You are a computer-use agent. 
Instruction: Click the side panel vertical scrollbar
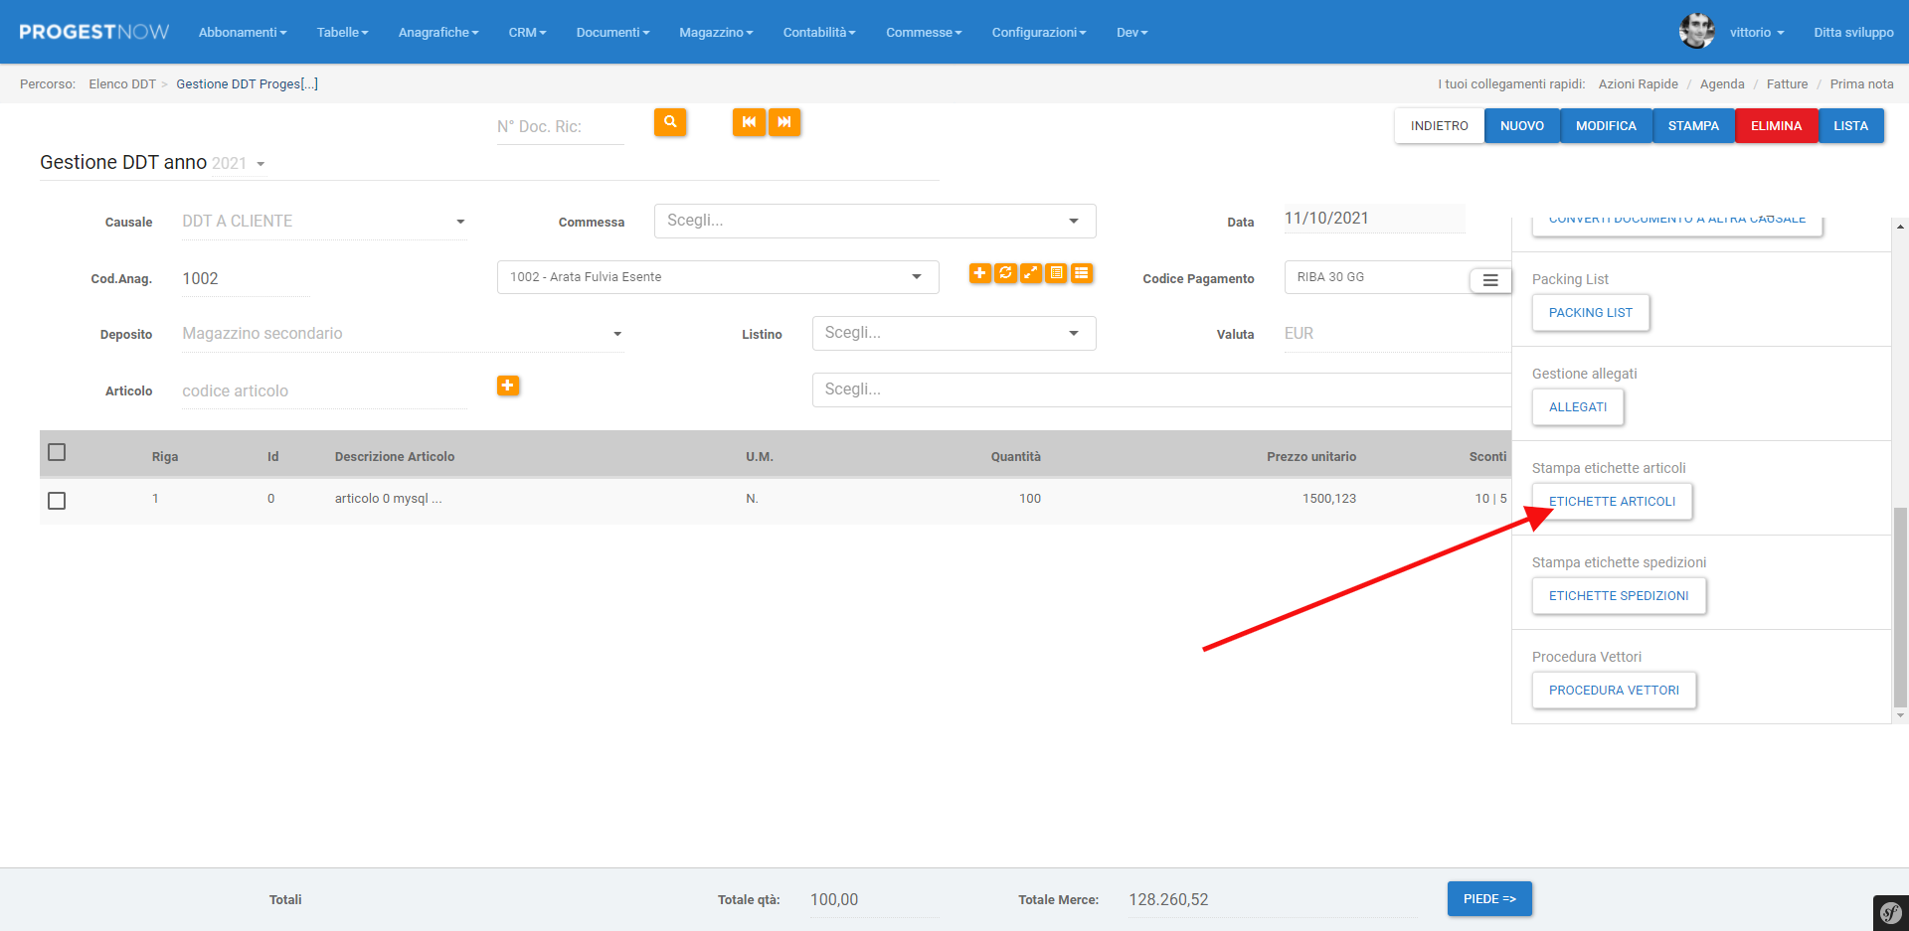click(1900, 606)
